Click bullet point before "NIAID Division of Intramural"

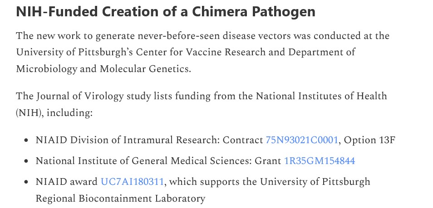click(x=27, y=140)
